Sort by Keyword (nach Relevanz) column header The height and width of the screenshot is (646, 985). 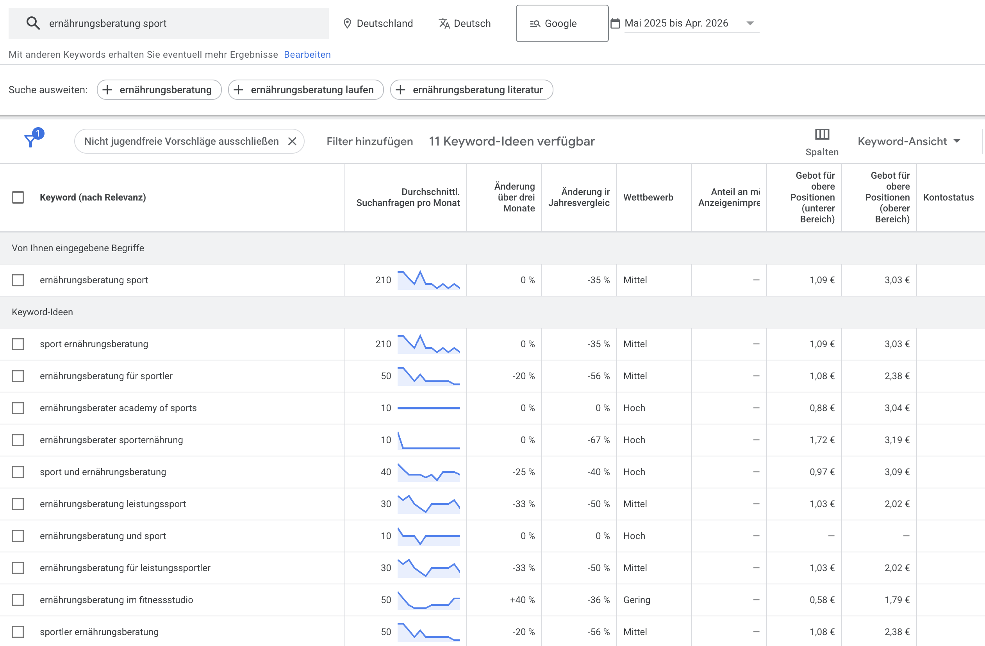coord(93,197)
